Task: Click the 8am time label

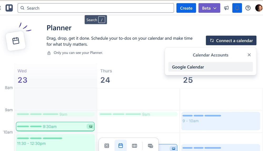Action: pos(9,88)
